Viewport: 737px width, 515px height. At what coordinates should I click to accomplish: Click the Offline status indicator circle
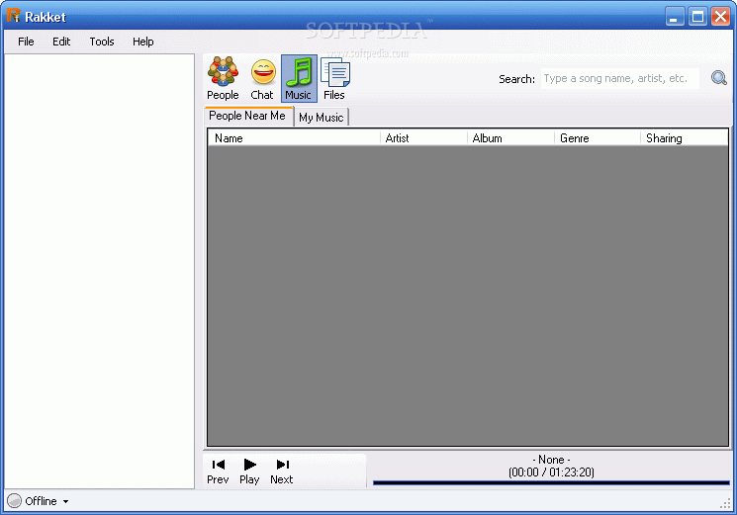[x=15, y=501]
